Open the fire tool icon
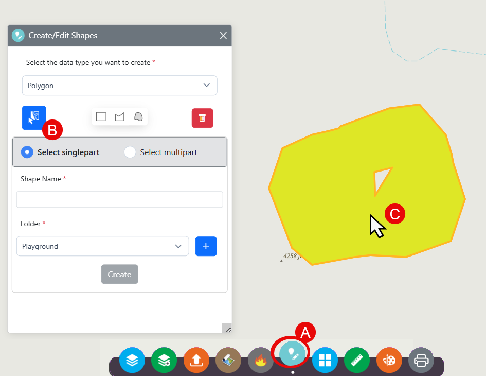486x376 pixels. click(260, 360)
